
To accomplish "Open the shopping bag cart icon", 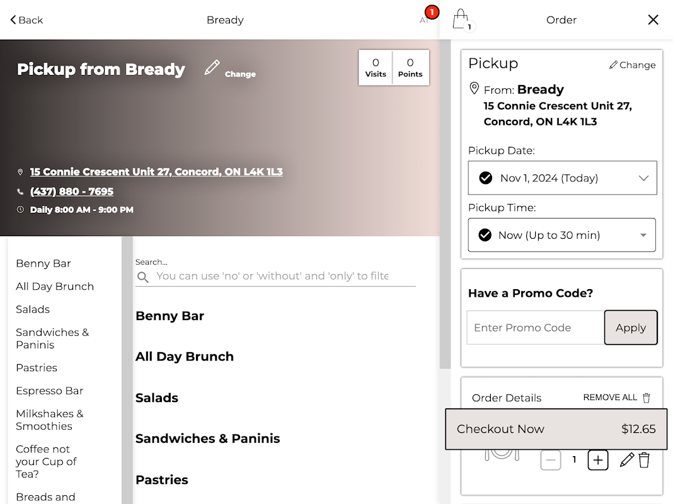I will click(x=463, y=20).
